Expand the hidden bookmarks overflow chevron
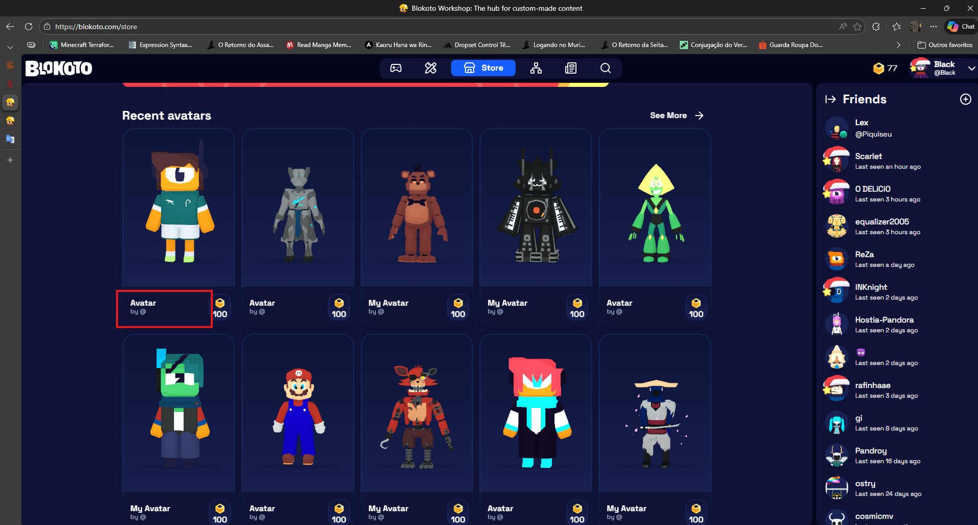Image resolution: width=978 pixels, height=525 pixels. pos(898,45)
